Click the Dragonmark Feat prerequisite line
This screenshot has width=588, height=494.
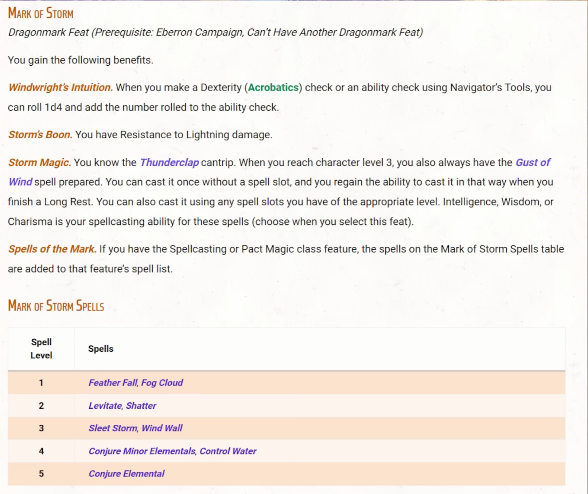coord(215,32)
